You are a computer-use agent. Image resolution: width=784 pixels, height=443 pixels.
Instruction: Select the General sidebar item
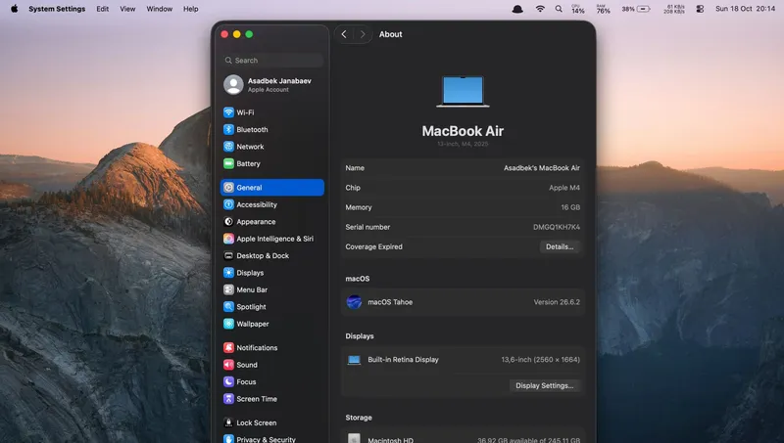point(272,187)
